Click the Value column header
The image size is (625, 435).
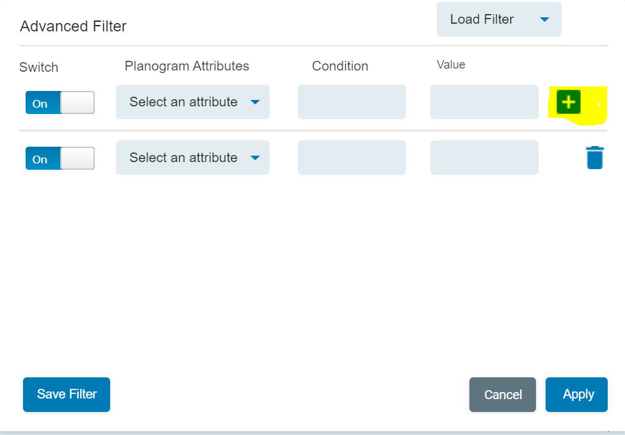click(x=451, y=65)
